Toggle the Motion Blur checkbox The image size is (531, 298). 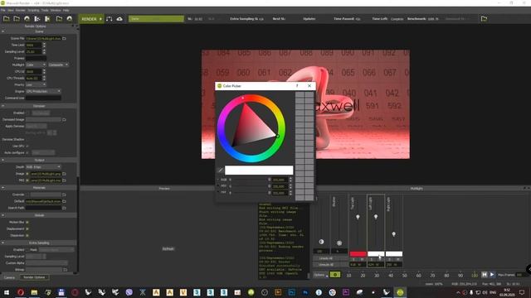(27, 222)
